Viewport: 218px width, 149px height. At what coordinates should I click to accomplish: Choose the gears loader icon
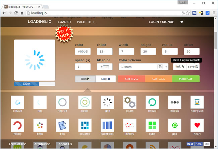click(x=130, y=102)
